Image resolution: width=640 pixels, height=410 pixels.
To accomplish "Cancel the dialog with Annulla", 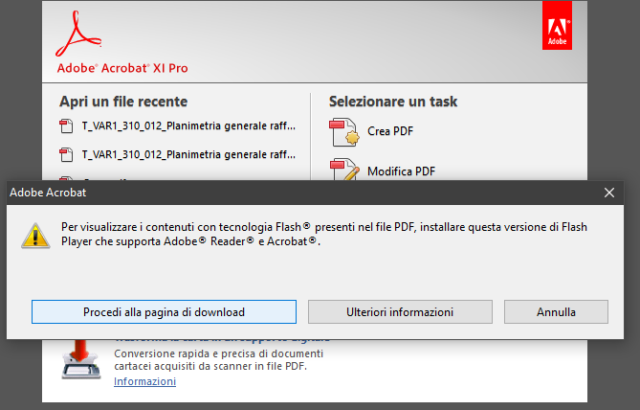I will coord(556,312).
